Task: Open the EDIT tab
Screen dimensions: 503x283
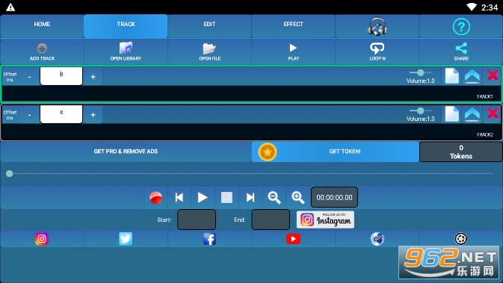Action: pyautogui.click(x=209, y=26)
